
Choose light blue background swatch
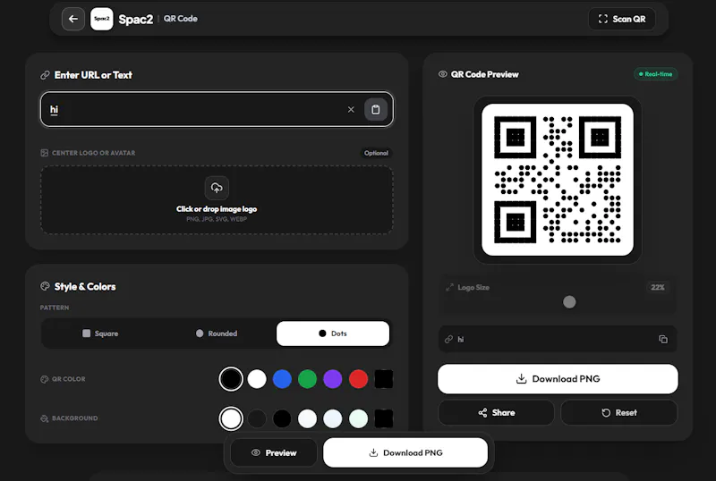coord(333,418)
